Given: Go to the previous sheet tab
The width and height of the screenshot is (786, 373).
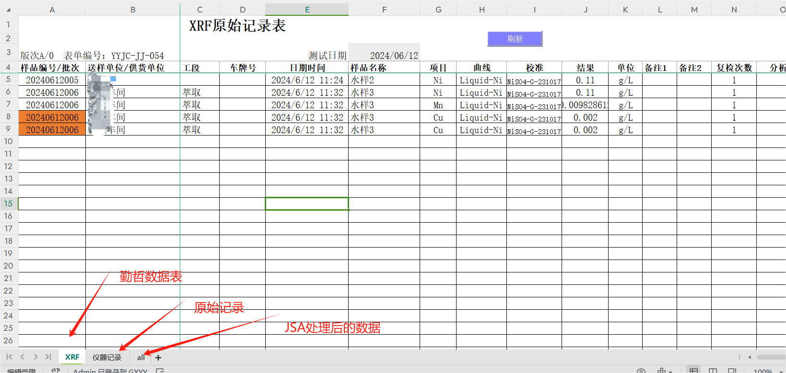Looking at the screenshot, I should (22, 357).
